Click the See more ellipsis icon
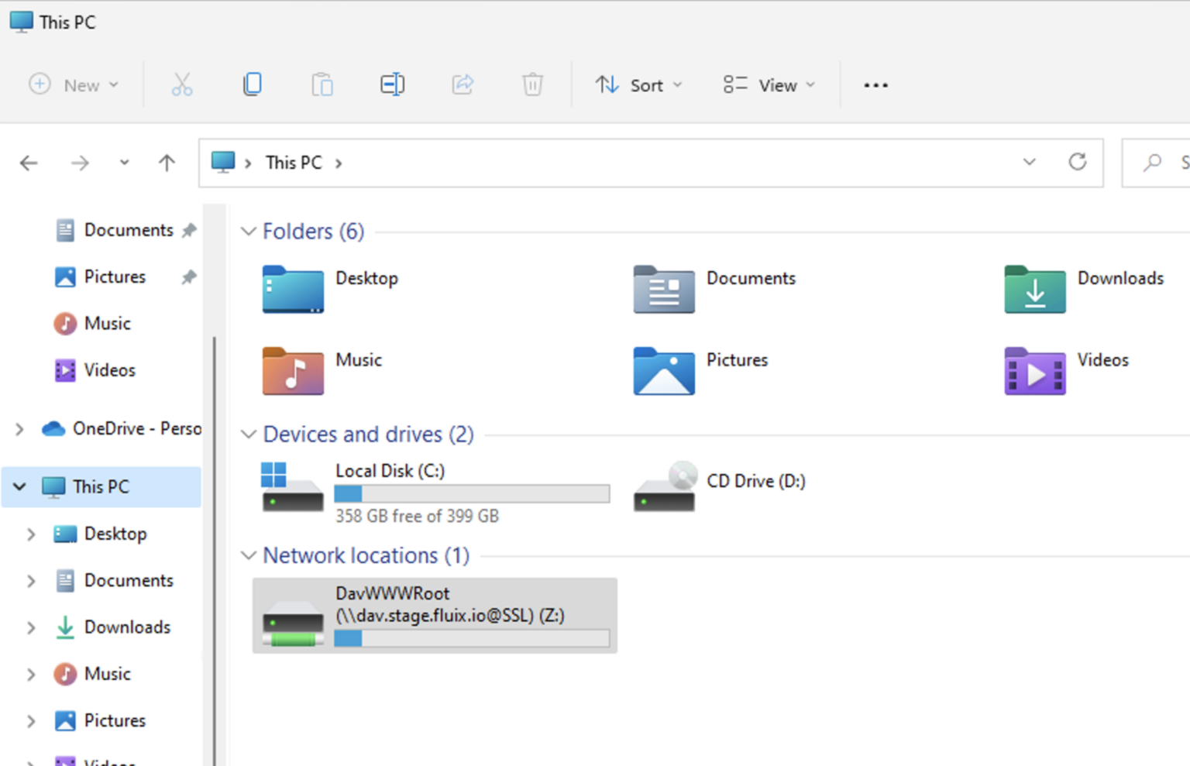The height and width of the screenshot is (766, 1190). 875,85
